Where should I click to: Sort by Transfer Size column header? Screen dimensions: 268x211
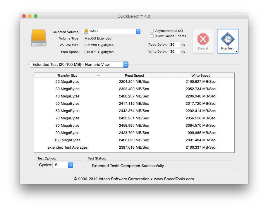tap(68, 76)
